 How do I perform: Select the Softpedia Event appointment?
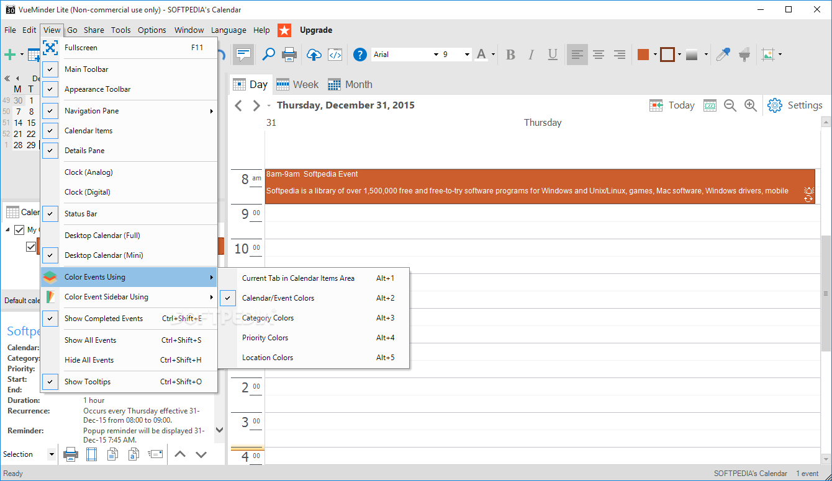tap(540, 186)
